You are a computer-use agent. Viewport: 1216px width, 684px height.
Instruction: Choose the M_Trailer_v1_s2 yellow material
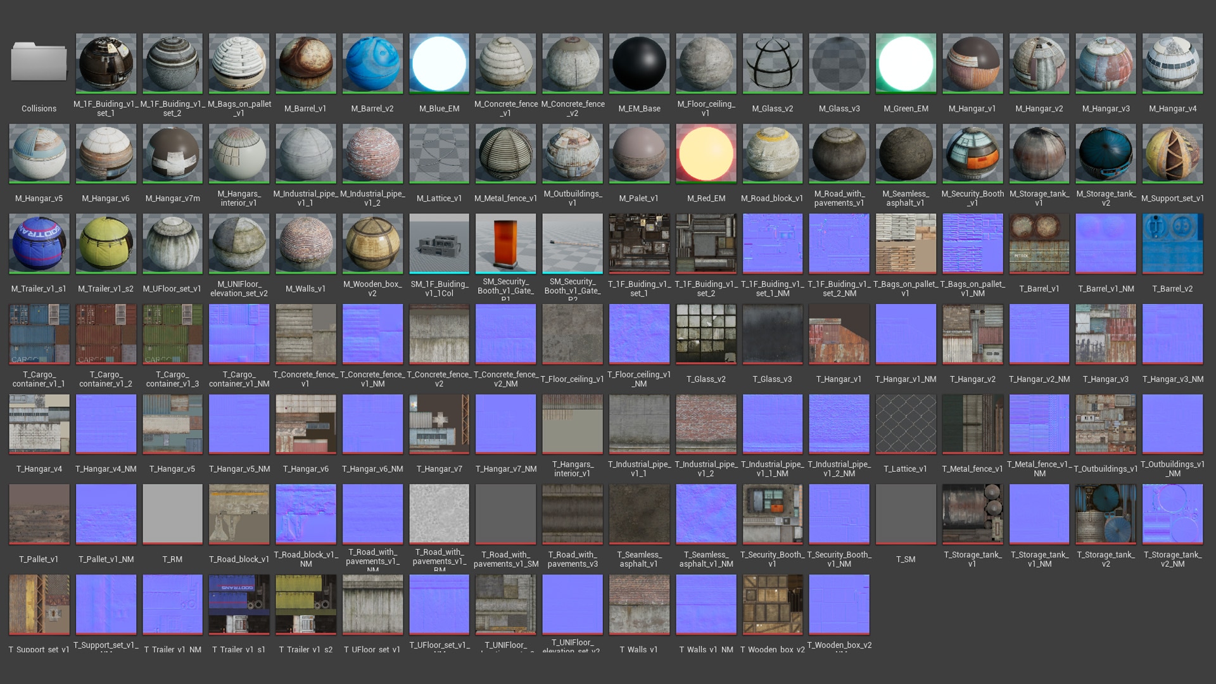[x=106, y=244]
